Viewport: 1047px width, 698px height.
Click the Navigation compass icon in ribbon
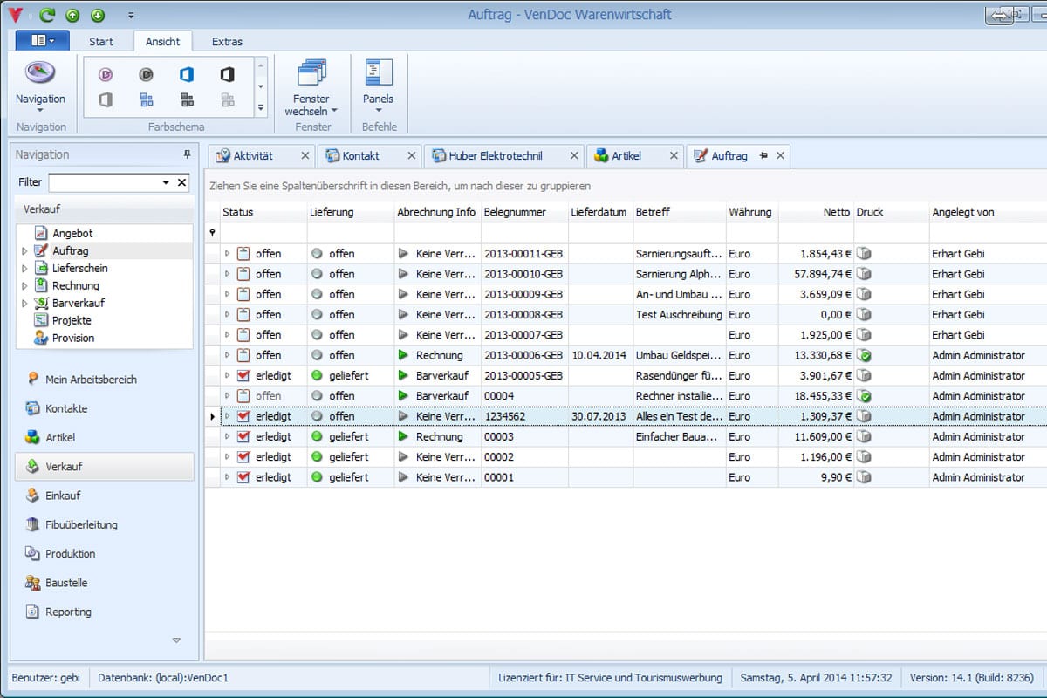coord(40,73)
